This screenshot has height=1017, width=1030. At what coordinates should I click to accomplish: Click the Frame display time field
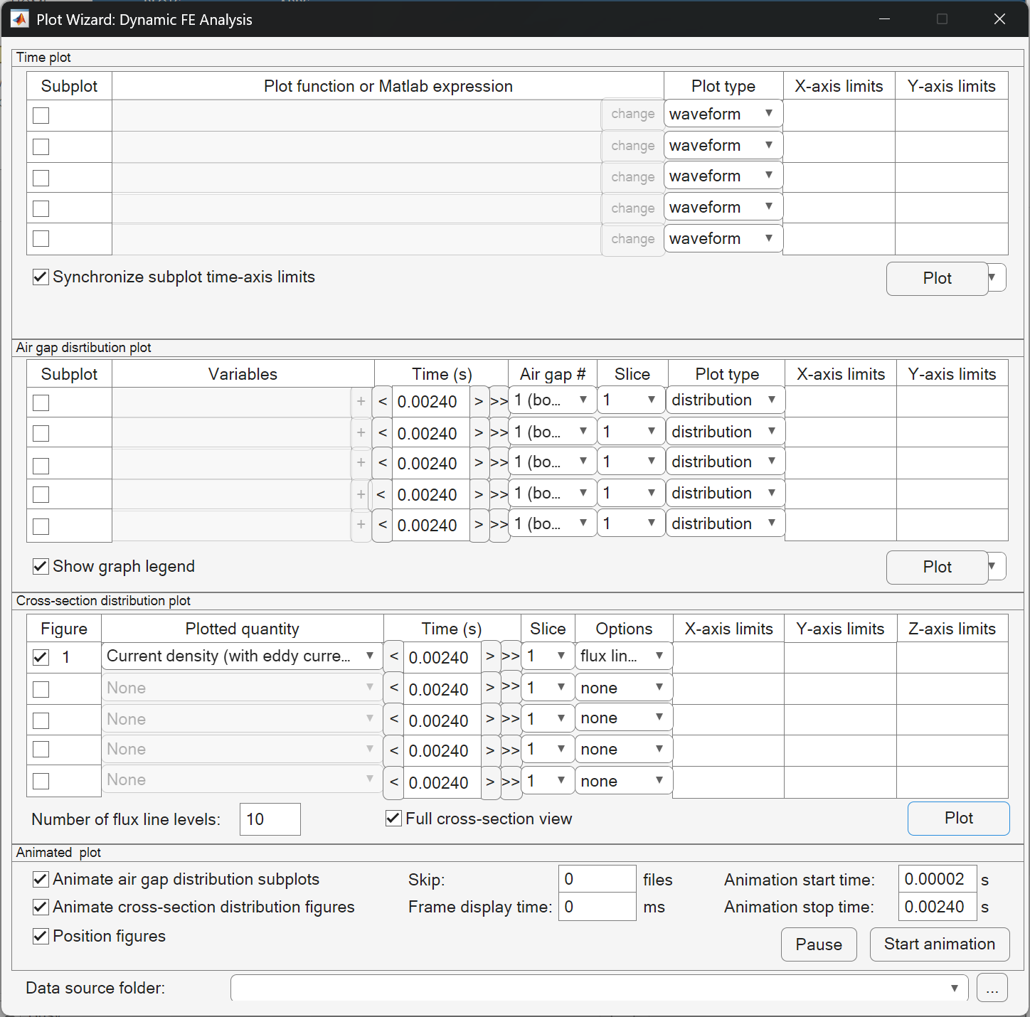coord(598,907)
